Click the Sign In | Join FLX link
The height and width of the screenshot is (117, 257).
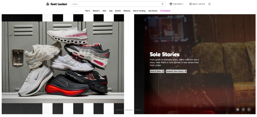pyautogui.click(x=199, y=4)
